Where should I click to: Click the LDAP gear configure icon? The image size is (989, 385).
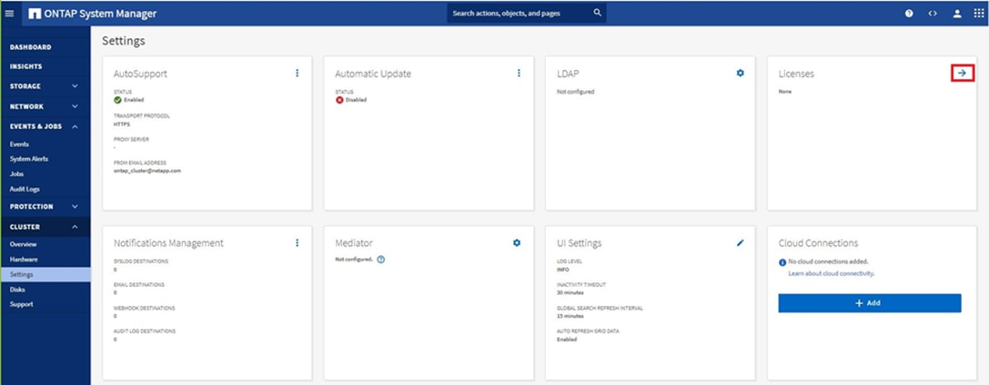pos(740,73)
